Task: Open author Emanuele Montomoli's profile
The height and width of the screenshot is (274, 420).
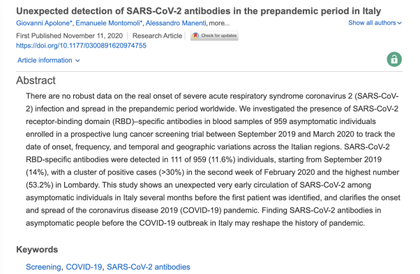Action: coord(108,23)
